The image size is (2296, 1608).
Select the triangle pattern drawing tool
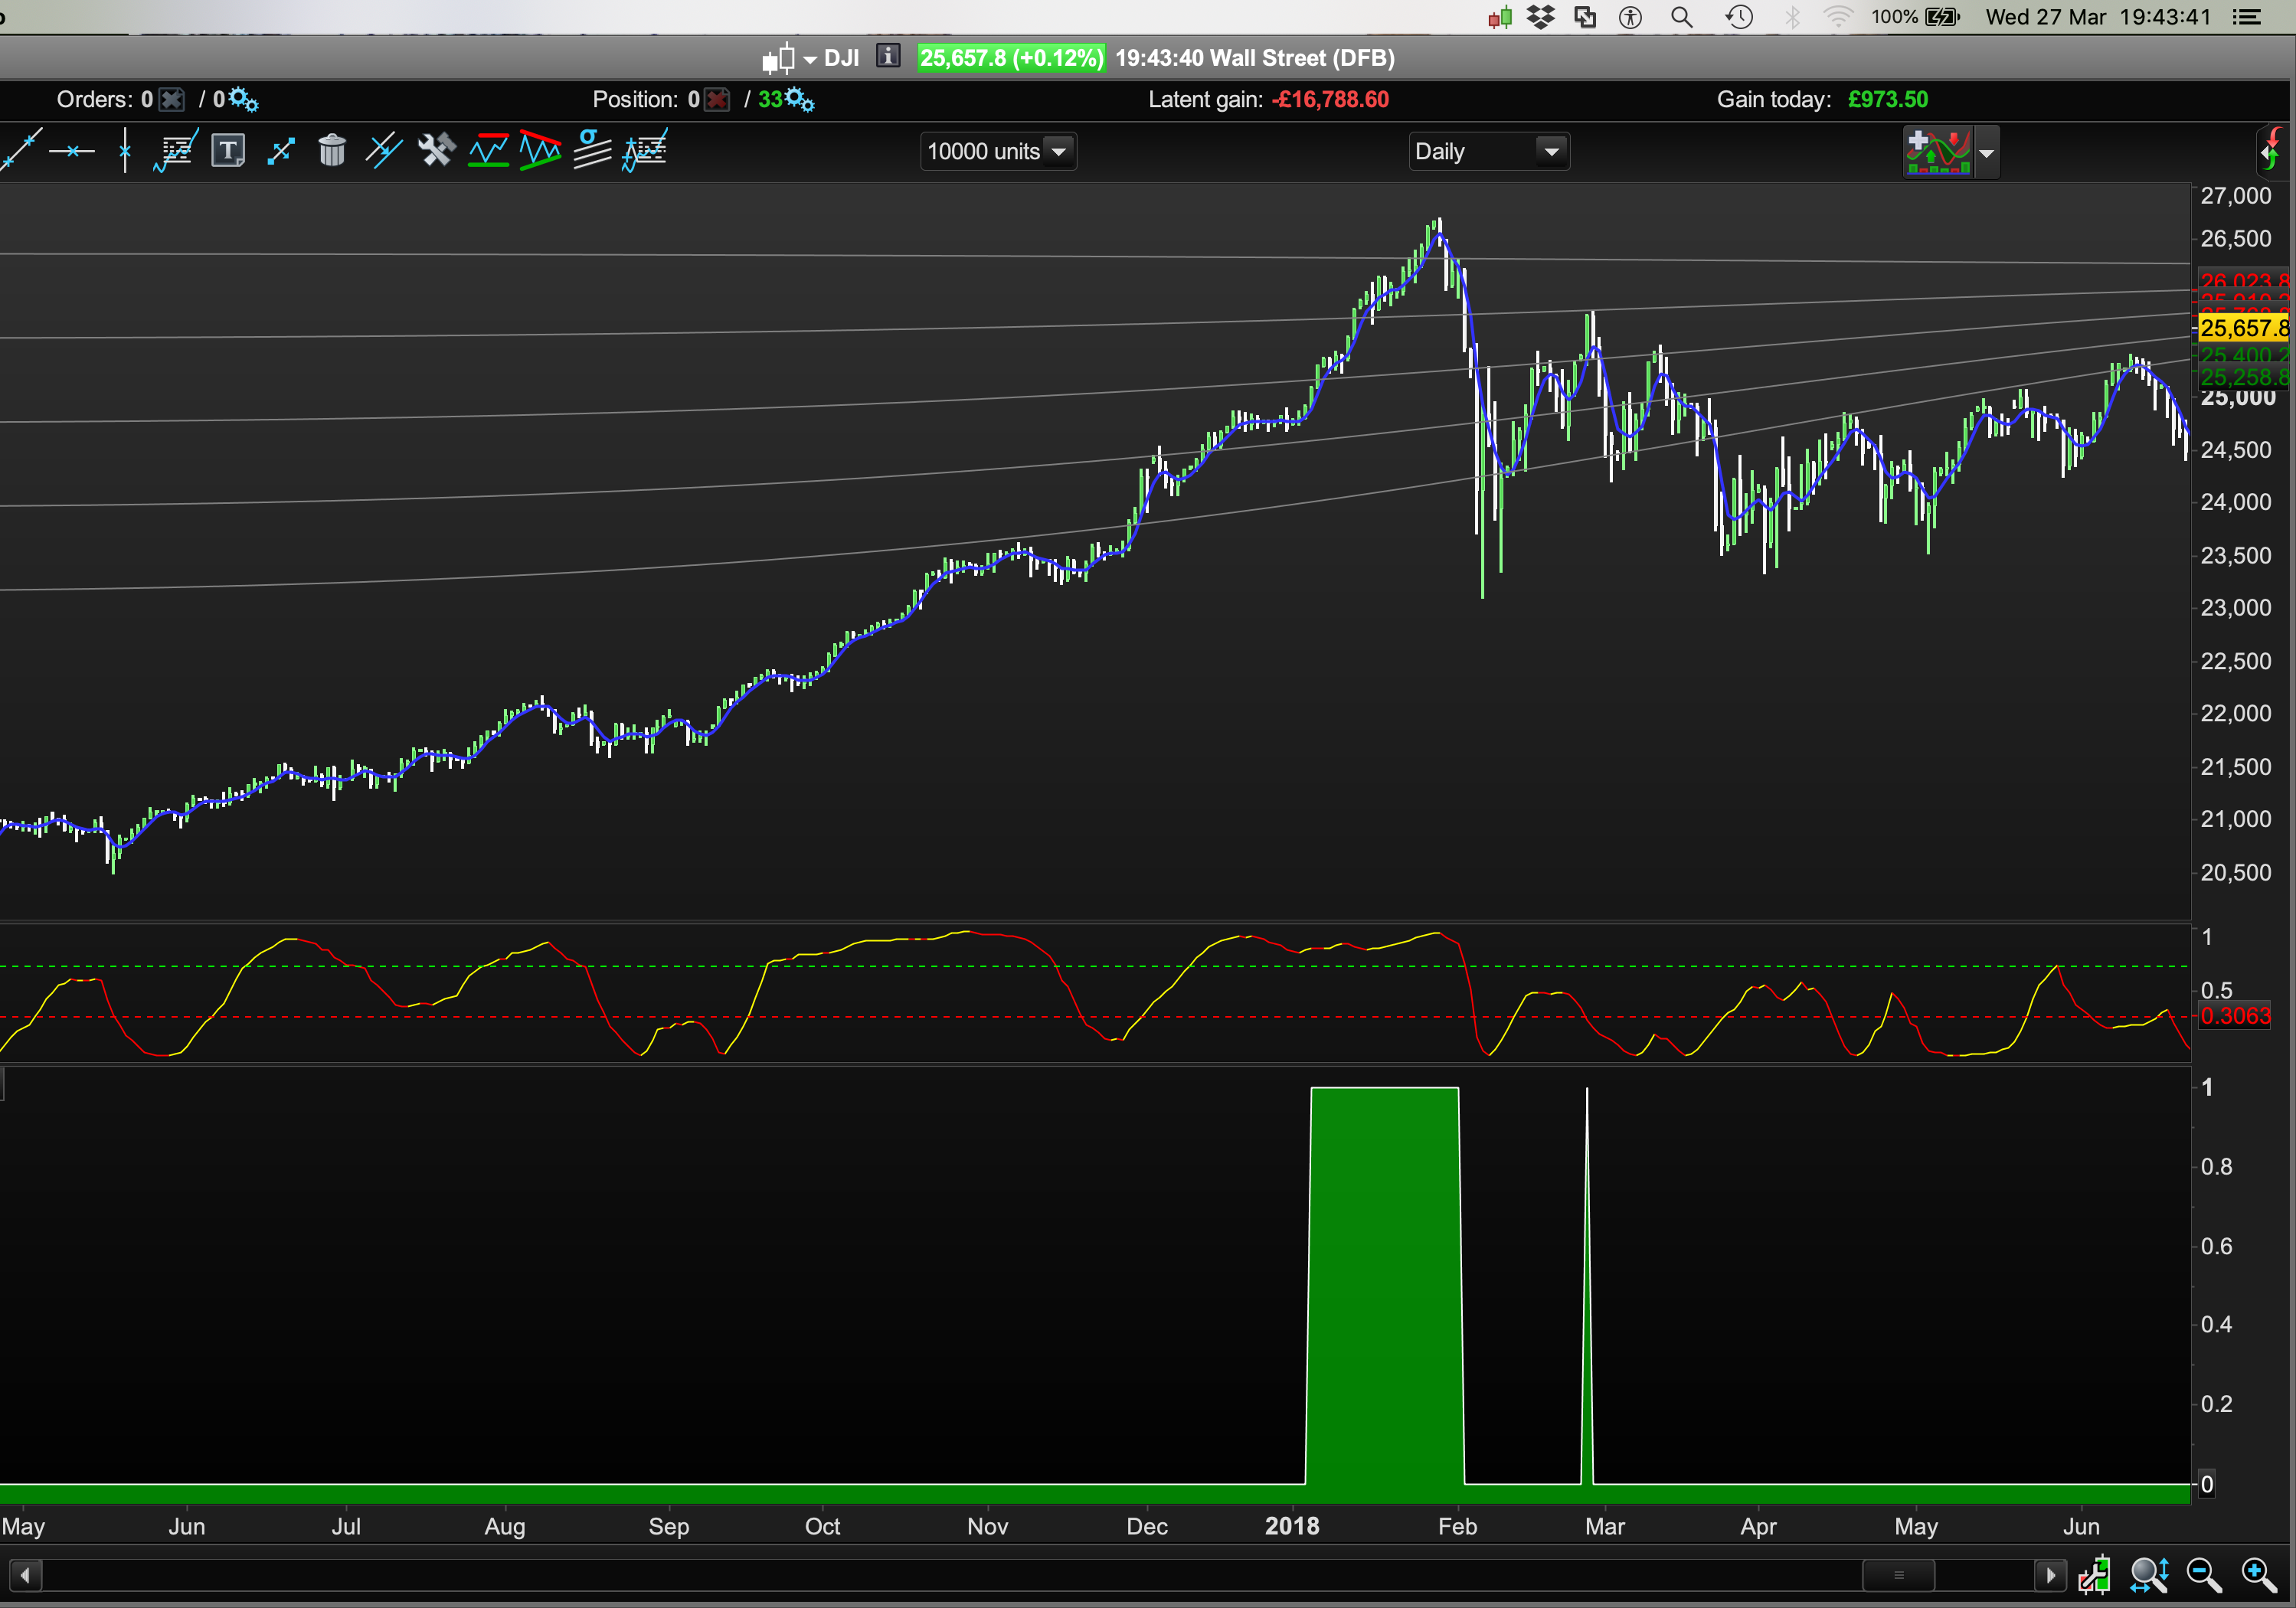[x=540, y=151]
